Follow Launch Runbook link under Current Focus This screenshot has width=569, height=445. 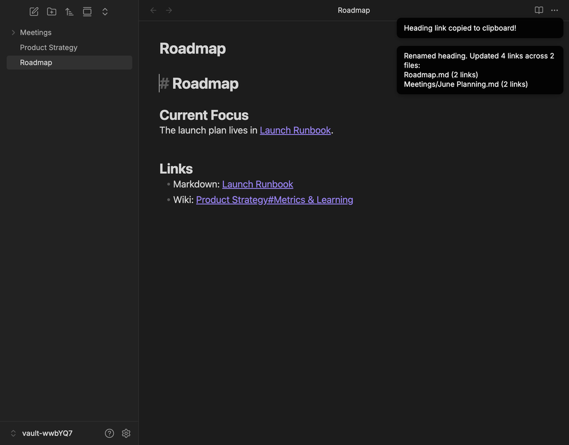[x=295, y=130]
